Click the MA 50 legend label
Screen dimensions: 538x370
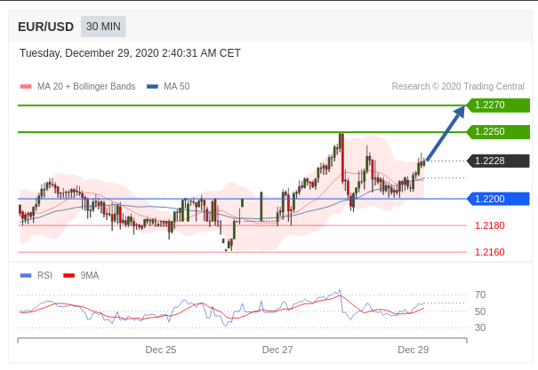pos(177,86)
